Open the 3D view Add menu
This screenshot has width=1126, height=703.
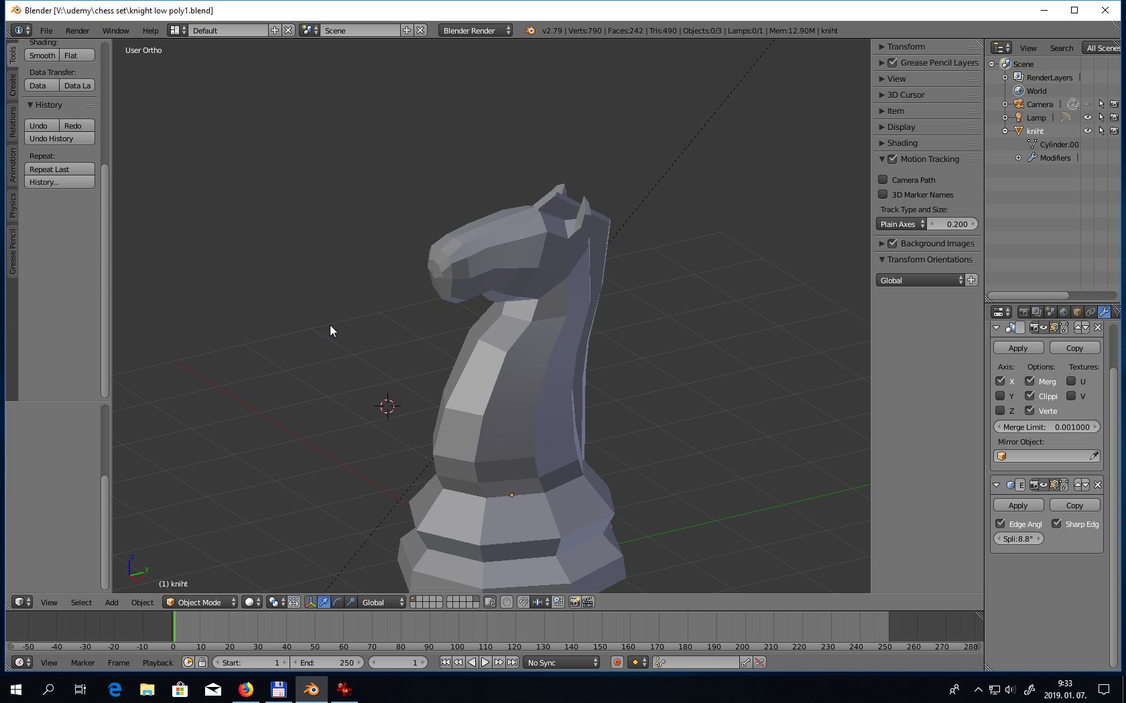point(111,603)
